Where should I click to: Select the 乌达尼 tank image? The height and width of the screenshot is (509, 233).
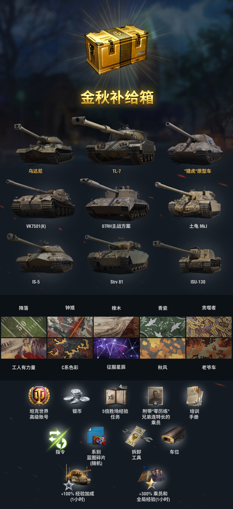(44, 144)
